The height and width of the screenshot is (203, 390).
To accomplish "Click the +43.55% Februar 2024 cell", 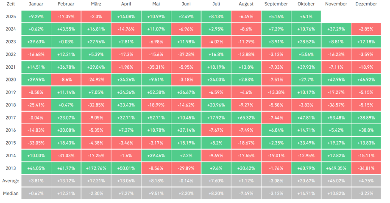I will pos(66,29).
